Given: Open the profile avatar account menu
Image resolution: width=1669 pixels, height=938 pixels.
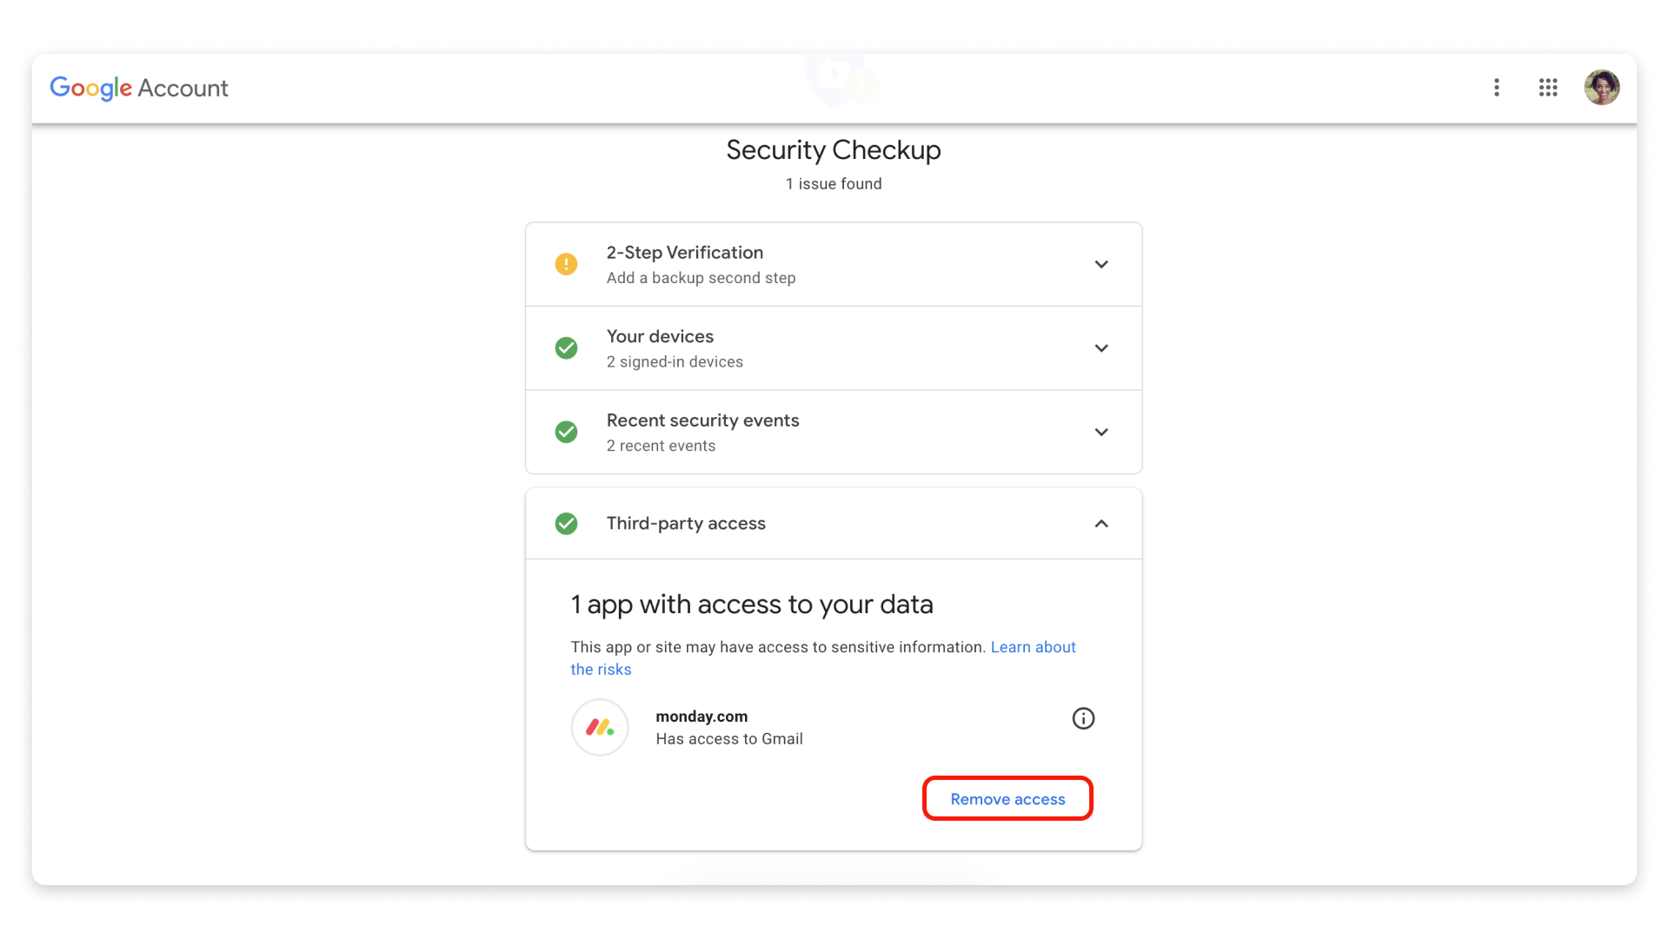Looking at the screenshot, I should click(1601, 88).
